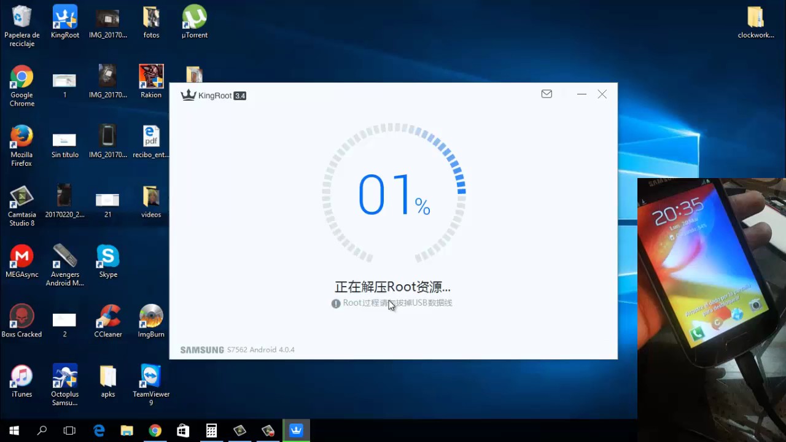
Task: Open the MEGAsync desktop shortcut
Action: [x=21, y=262]
